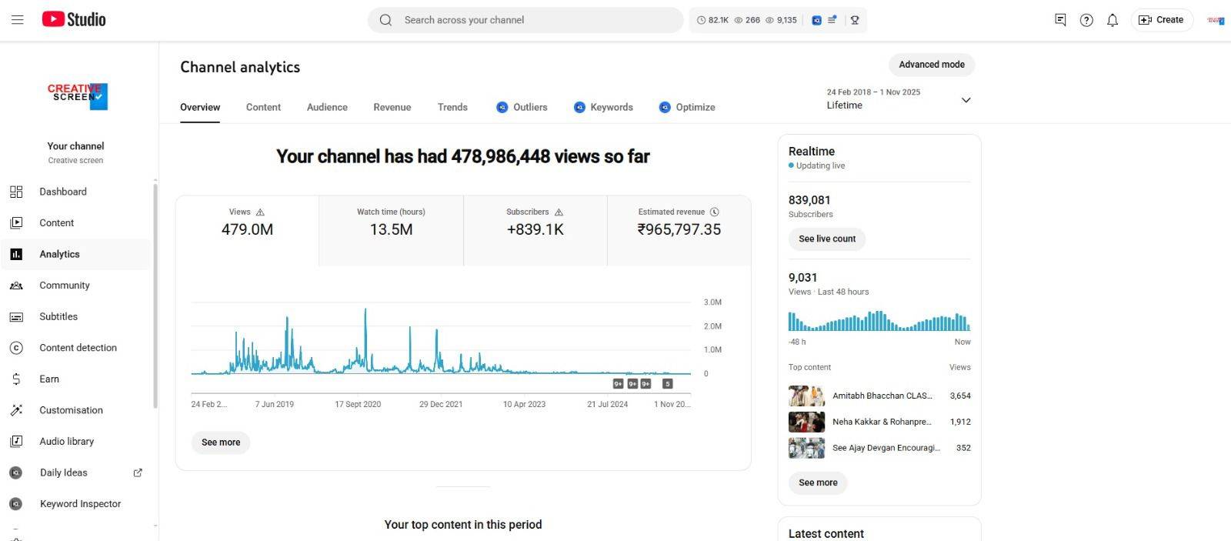Select the Views metric card
1231x541 pixels.
pyautogui.click(x=247, y=230)
